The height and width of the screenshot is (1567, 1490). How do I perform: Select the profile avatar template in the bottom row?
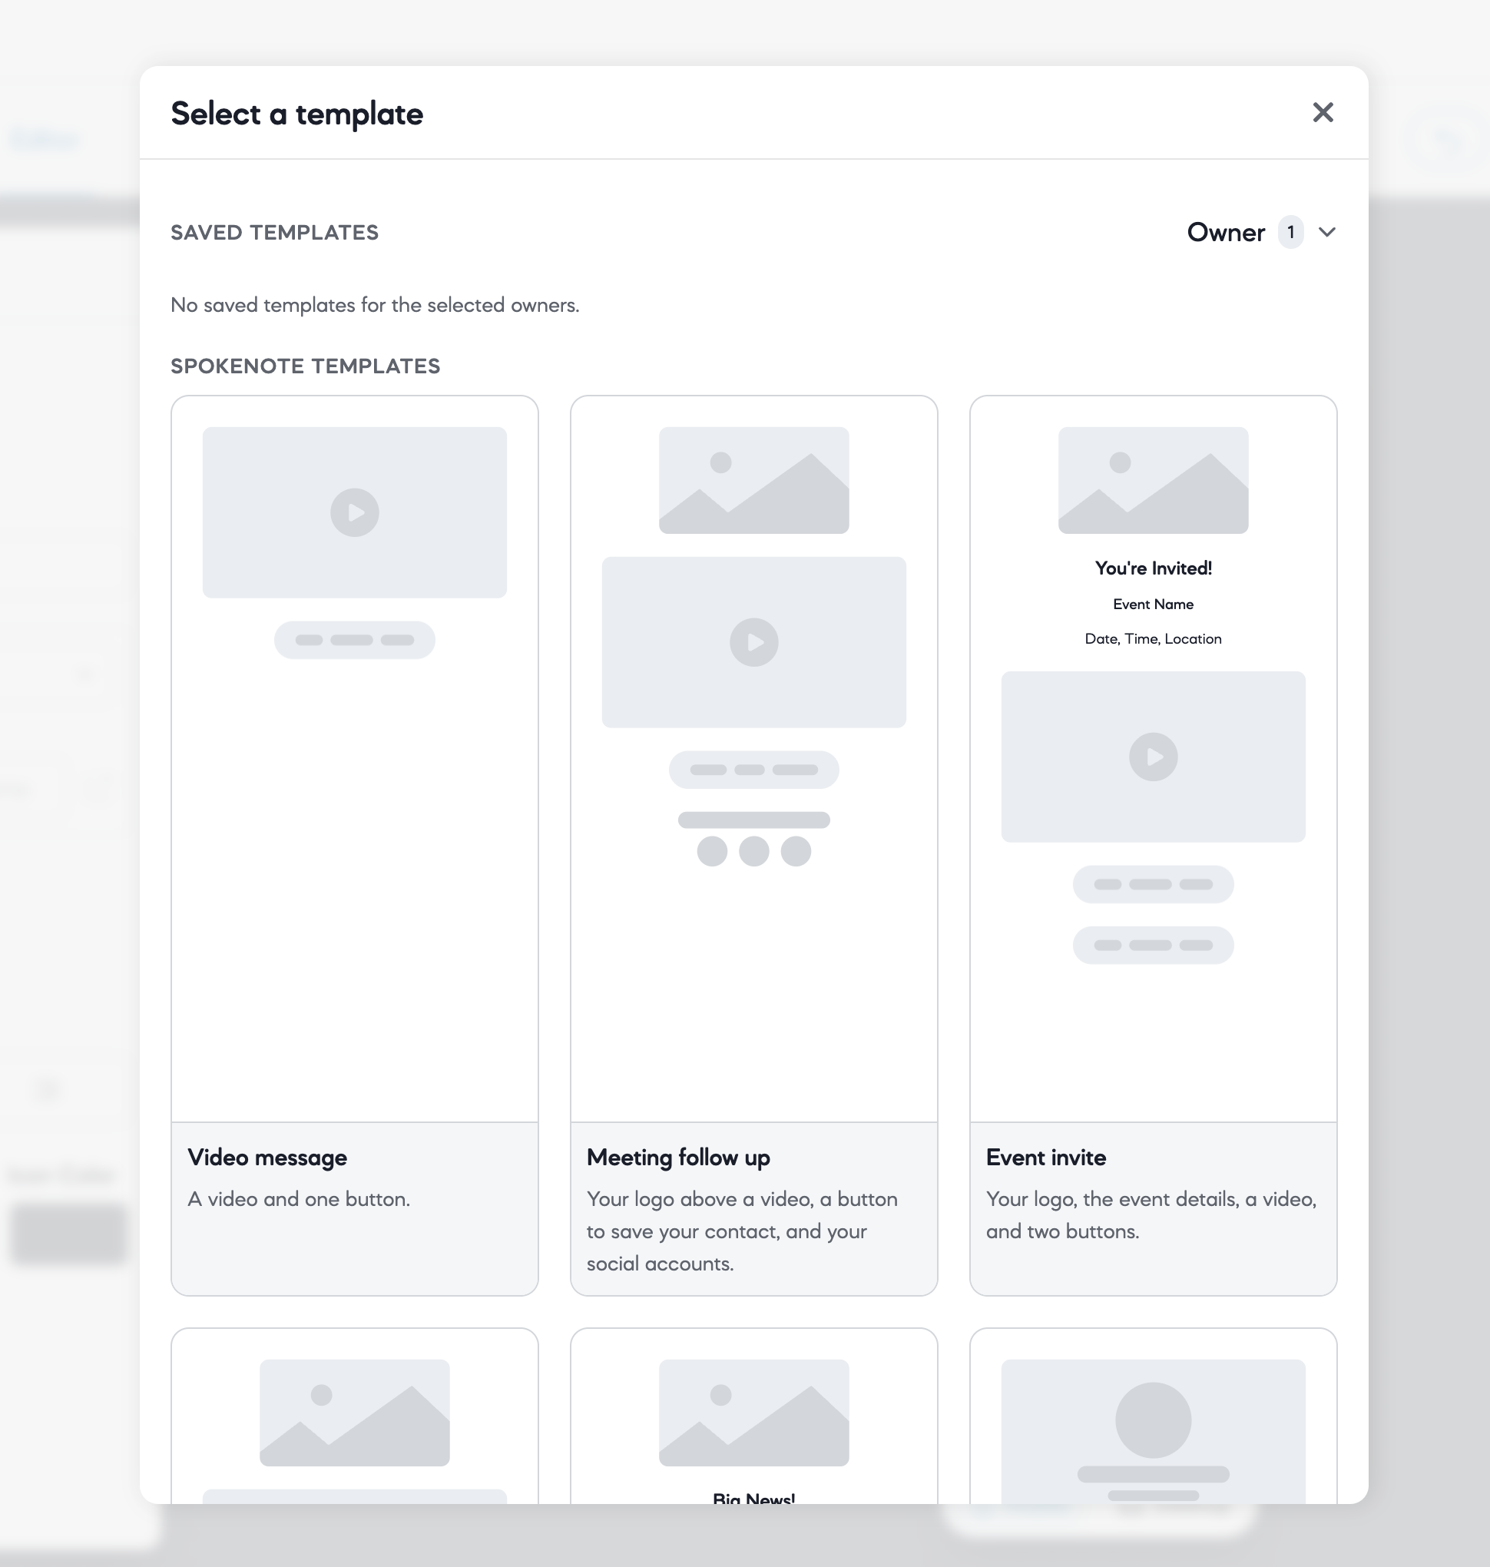[1154, 1416]
